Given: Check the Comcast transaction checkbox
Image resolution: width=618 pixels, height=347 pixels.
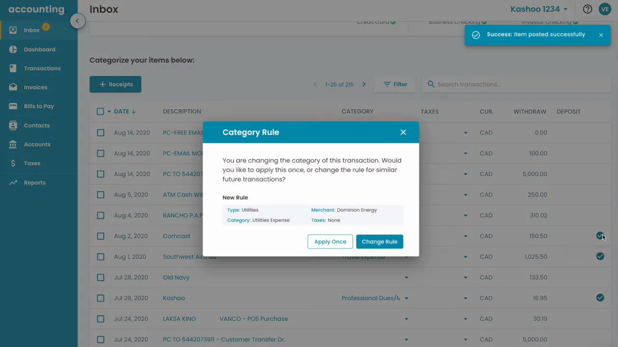Looking at the screenshot, I should click(100, 236).
